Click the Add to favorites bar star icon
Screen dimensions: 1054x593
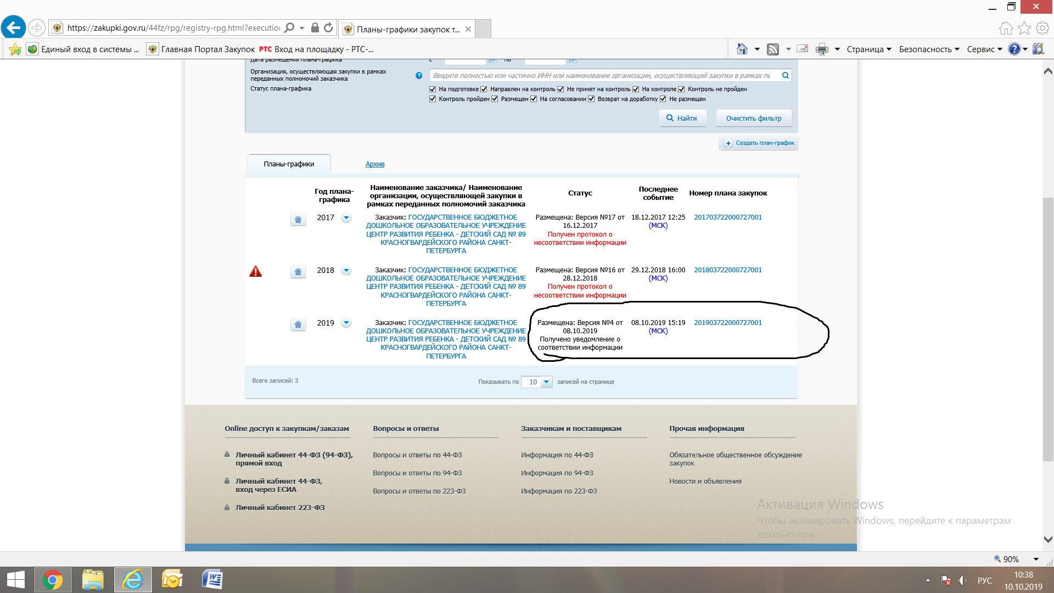(15, 49)
